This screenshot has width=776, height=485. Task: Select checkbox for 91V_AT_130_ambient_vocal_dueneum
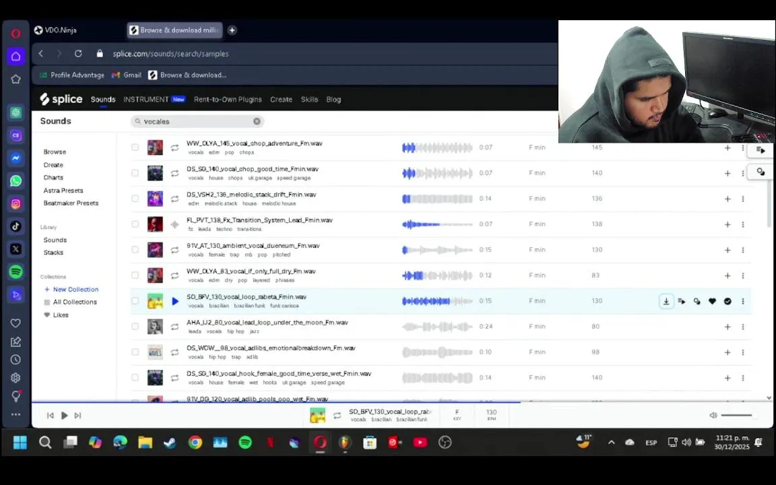(135, 250)
